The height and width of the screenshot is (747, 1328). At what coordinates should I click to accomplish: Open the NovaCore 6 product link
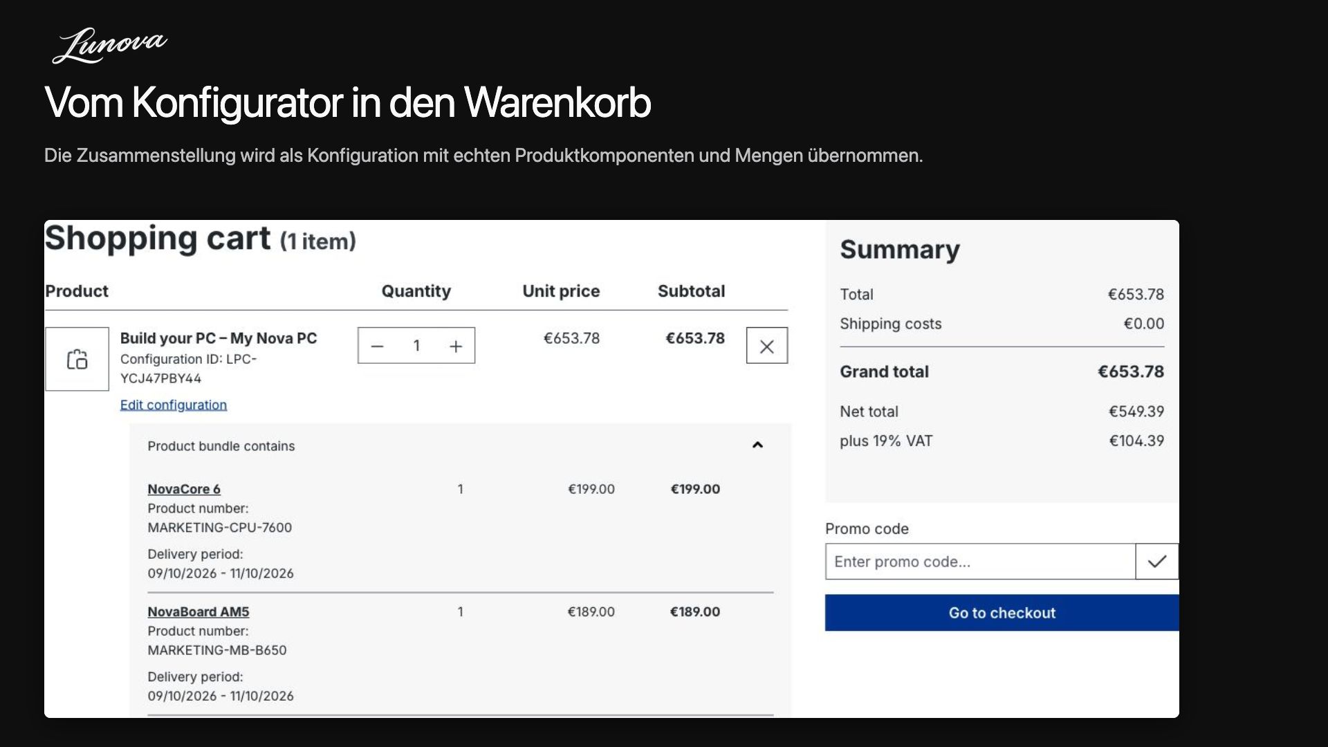point(184,489)
